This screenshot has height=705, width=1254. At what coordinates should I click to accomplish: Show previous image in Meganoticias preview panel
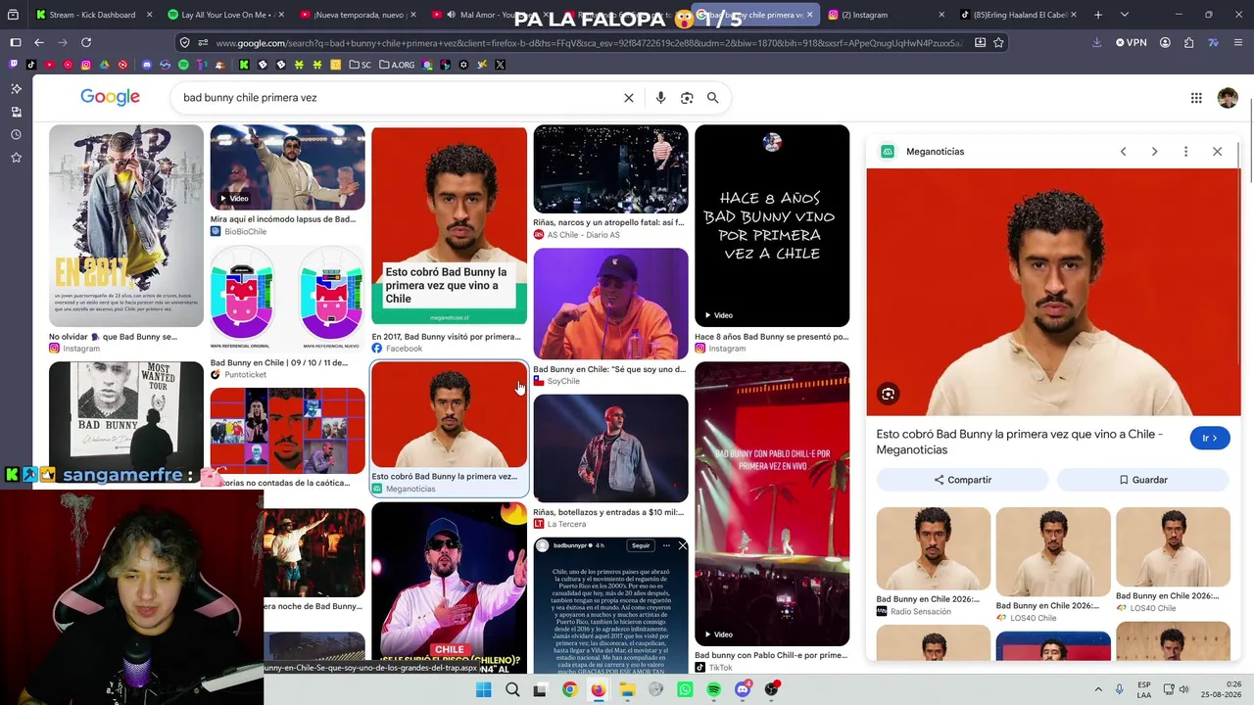tap(1123, 152)
